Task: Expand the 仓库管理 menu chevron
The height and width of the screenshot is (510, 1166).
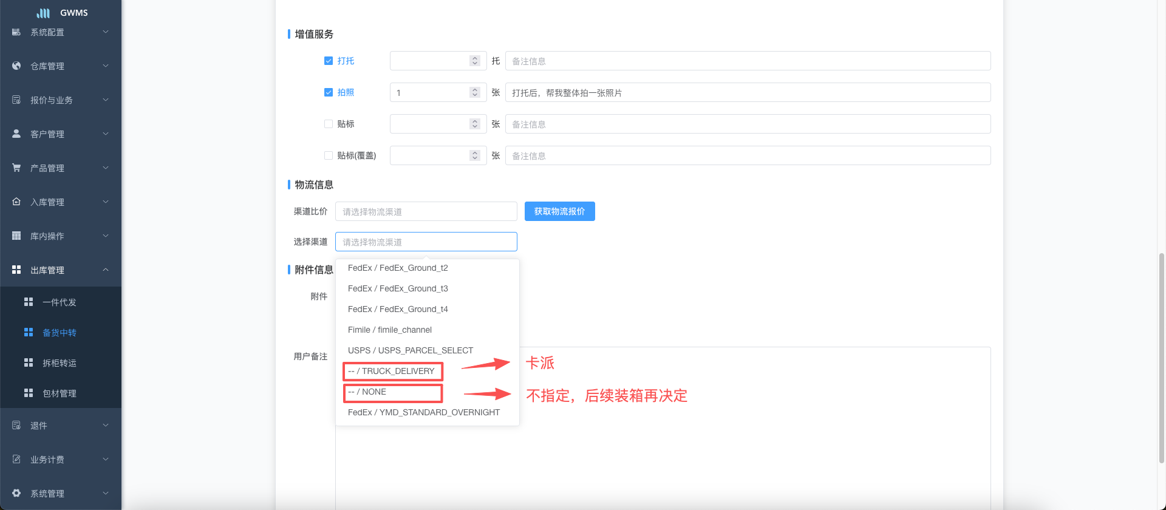Action: 106,66
